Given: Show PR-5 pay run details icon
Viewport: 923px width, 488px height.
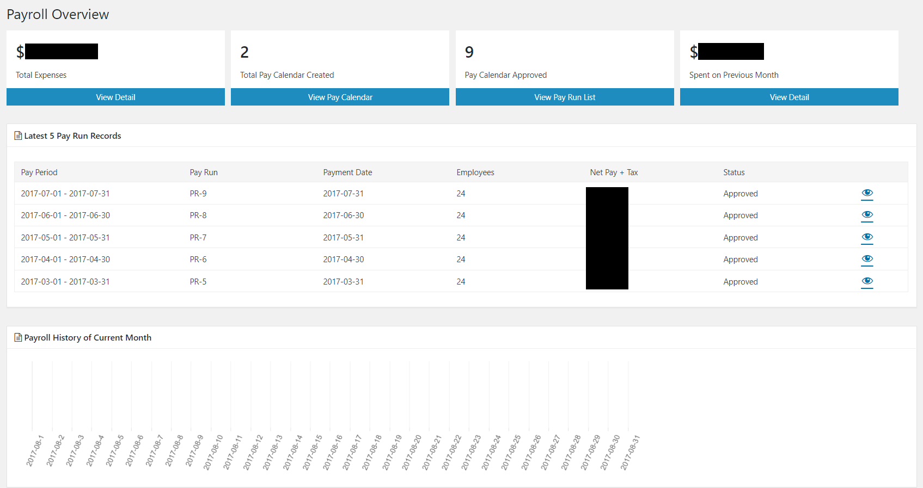Looking at the screenshot, I should pyautogui.click(x=867, y=281).
